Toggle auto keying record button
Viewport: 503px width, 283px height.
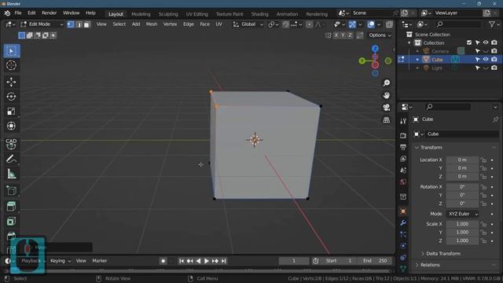coord(163,261)
